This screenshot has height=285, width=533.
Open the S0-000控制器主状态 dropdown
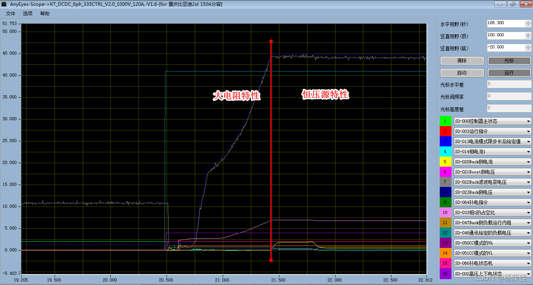tap(492, 121)
